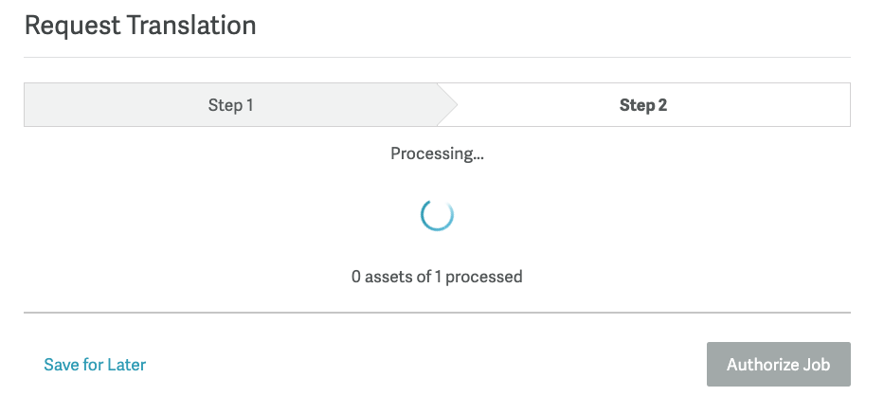Screen dimensions: 884x396
Task: Click the word 'Request' in the title
Action: 71,26
